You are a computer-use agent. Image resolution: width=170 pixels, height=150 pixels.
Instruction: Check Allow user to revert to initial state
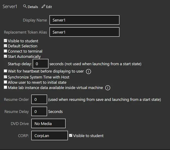point(5,82)
